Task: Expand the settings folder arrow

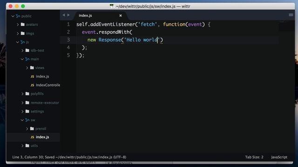Action: pos(22,111)
